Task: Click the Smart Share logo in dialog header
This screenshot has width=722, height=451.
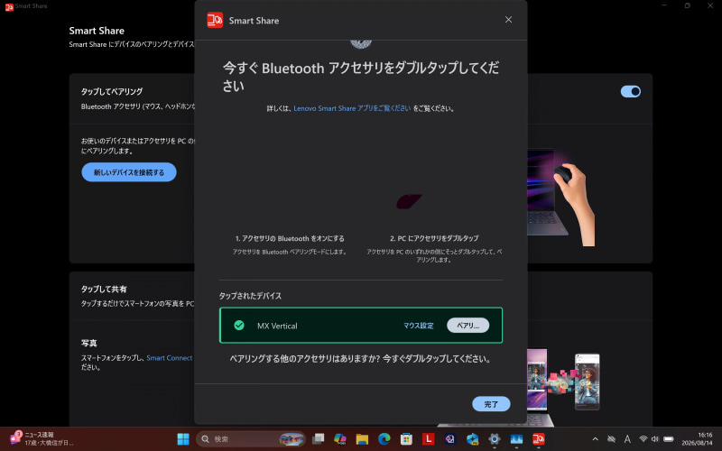Action: click(215, 20)
